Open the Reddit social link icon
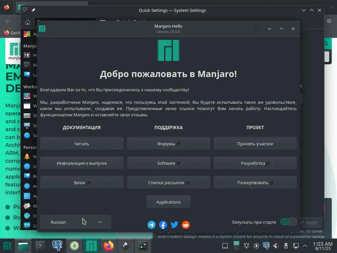This screenshot has width=337, height=253. pos(186,225)
